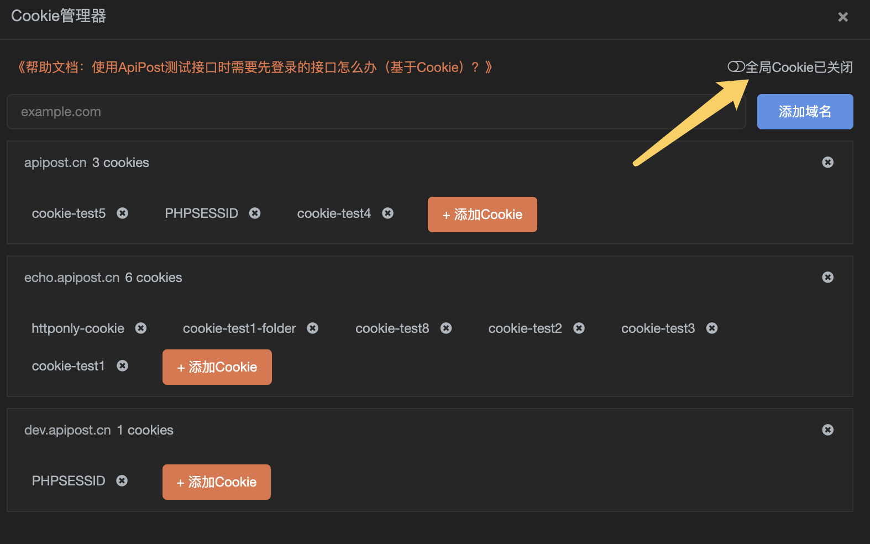Remove the echo.apipost.cn domain group

[827, 277]
